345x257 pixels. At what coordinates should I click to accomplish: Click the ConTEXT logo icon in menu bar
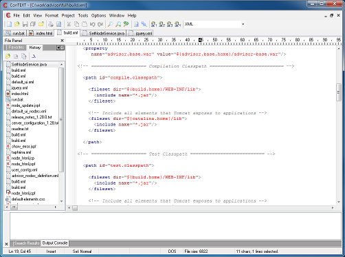coord(8,15)
